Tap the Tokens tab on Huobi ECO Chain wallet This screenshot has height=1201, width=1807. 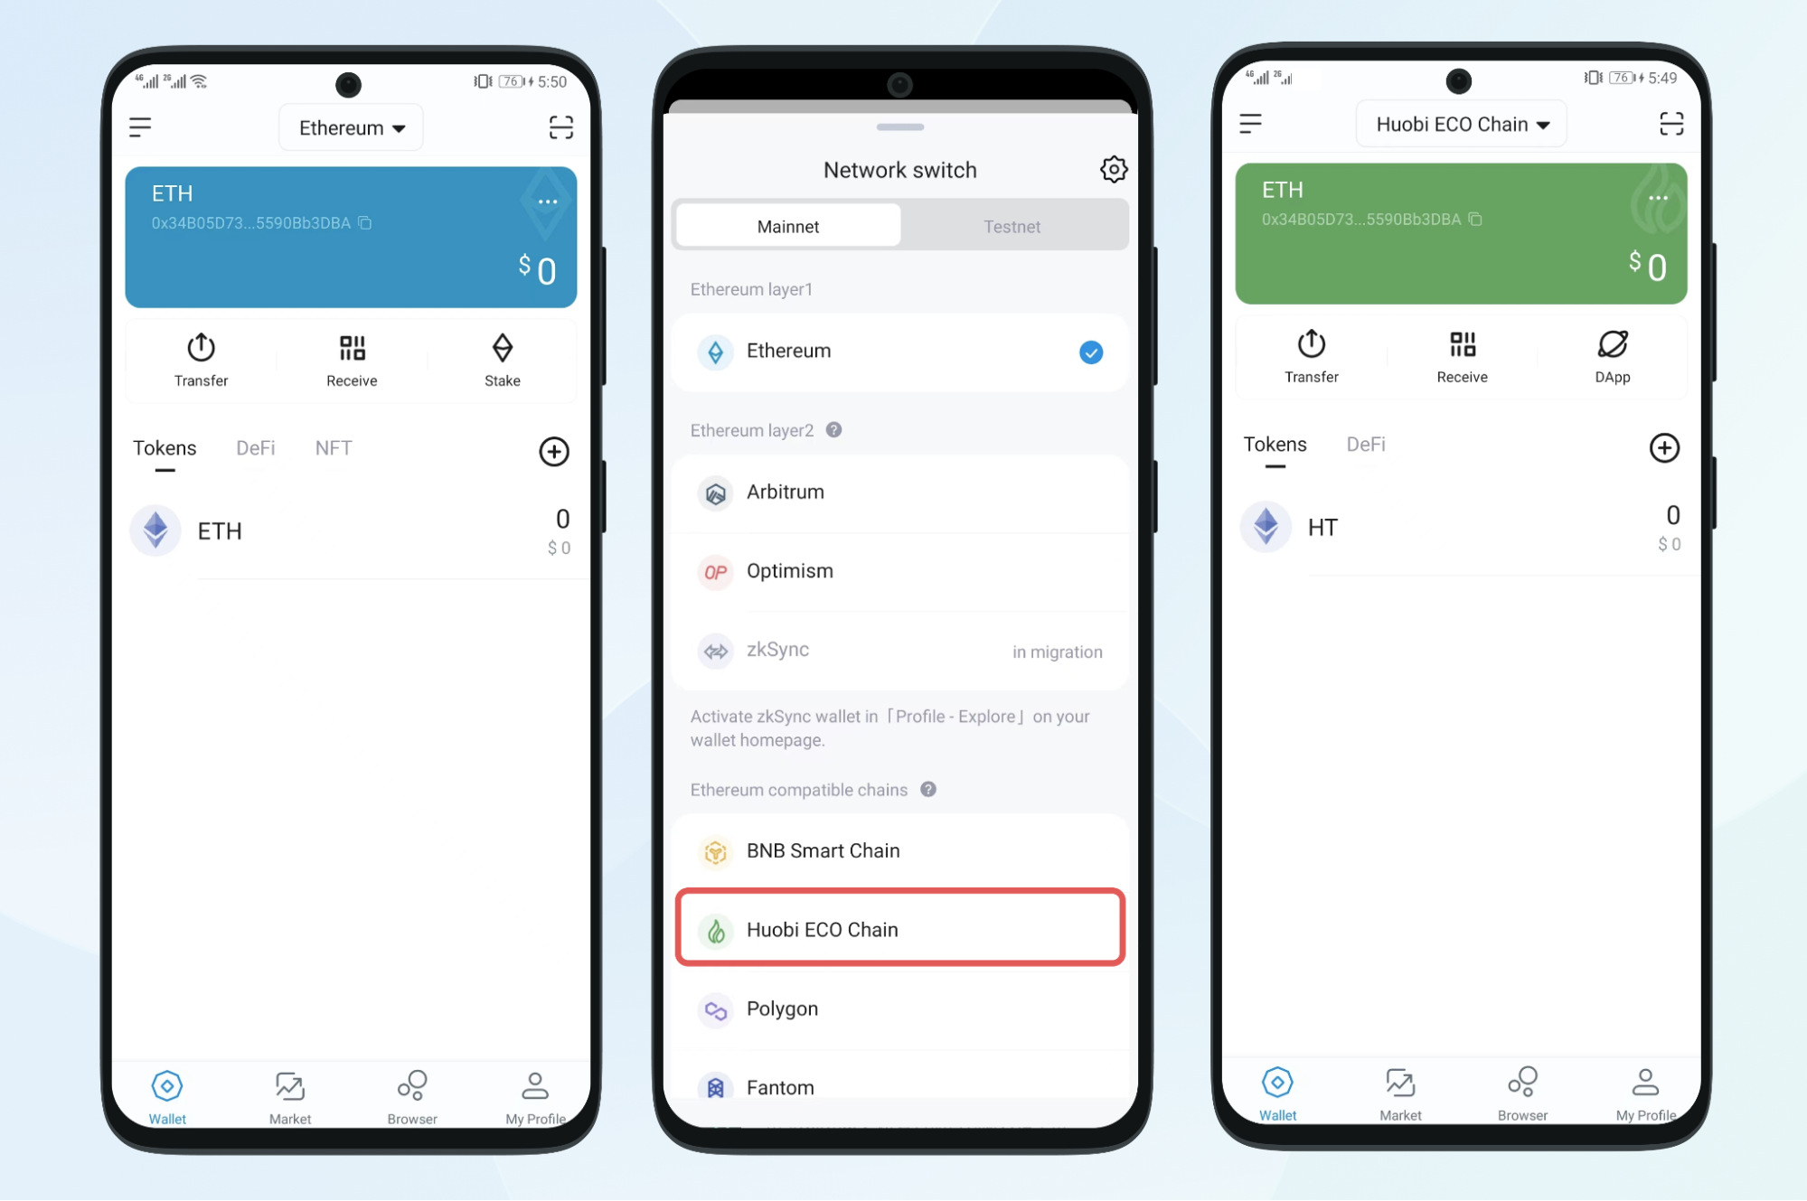click(x=1275, y=446)
